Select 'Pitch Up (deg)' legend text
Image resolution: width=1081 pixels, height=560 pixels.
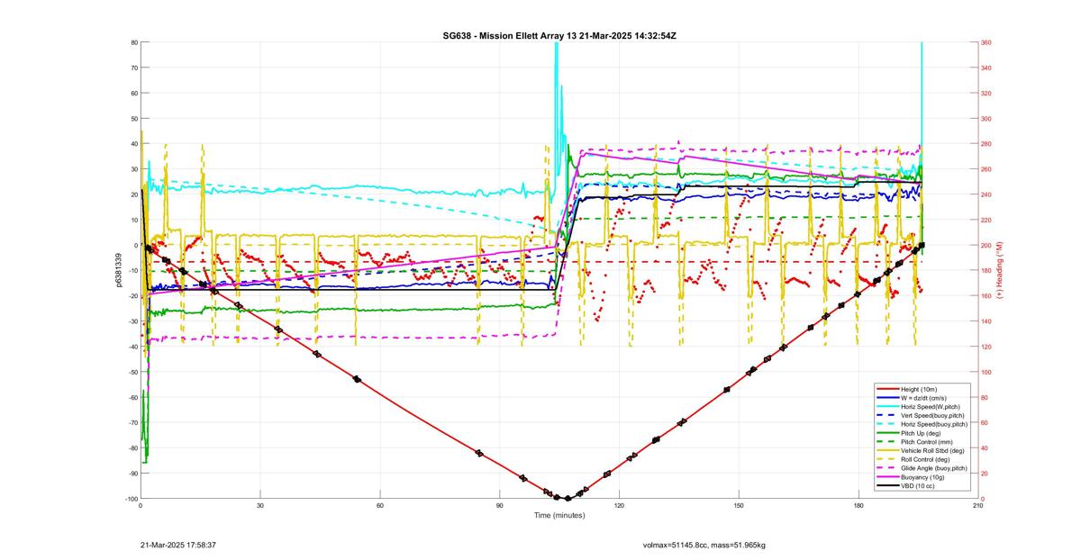[x=922, y=432]
